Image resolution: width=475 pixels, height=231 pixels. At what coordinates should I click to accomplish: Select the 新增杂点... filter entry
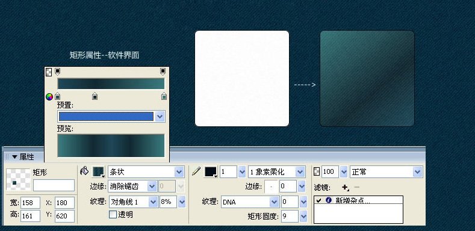[358, 200]
